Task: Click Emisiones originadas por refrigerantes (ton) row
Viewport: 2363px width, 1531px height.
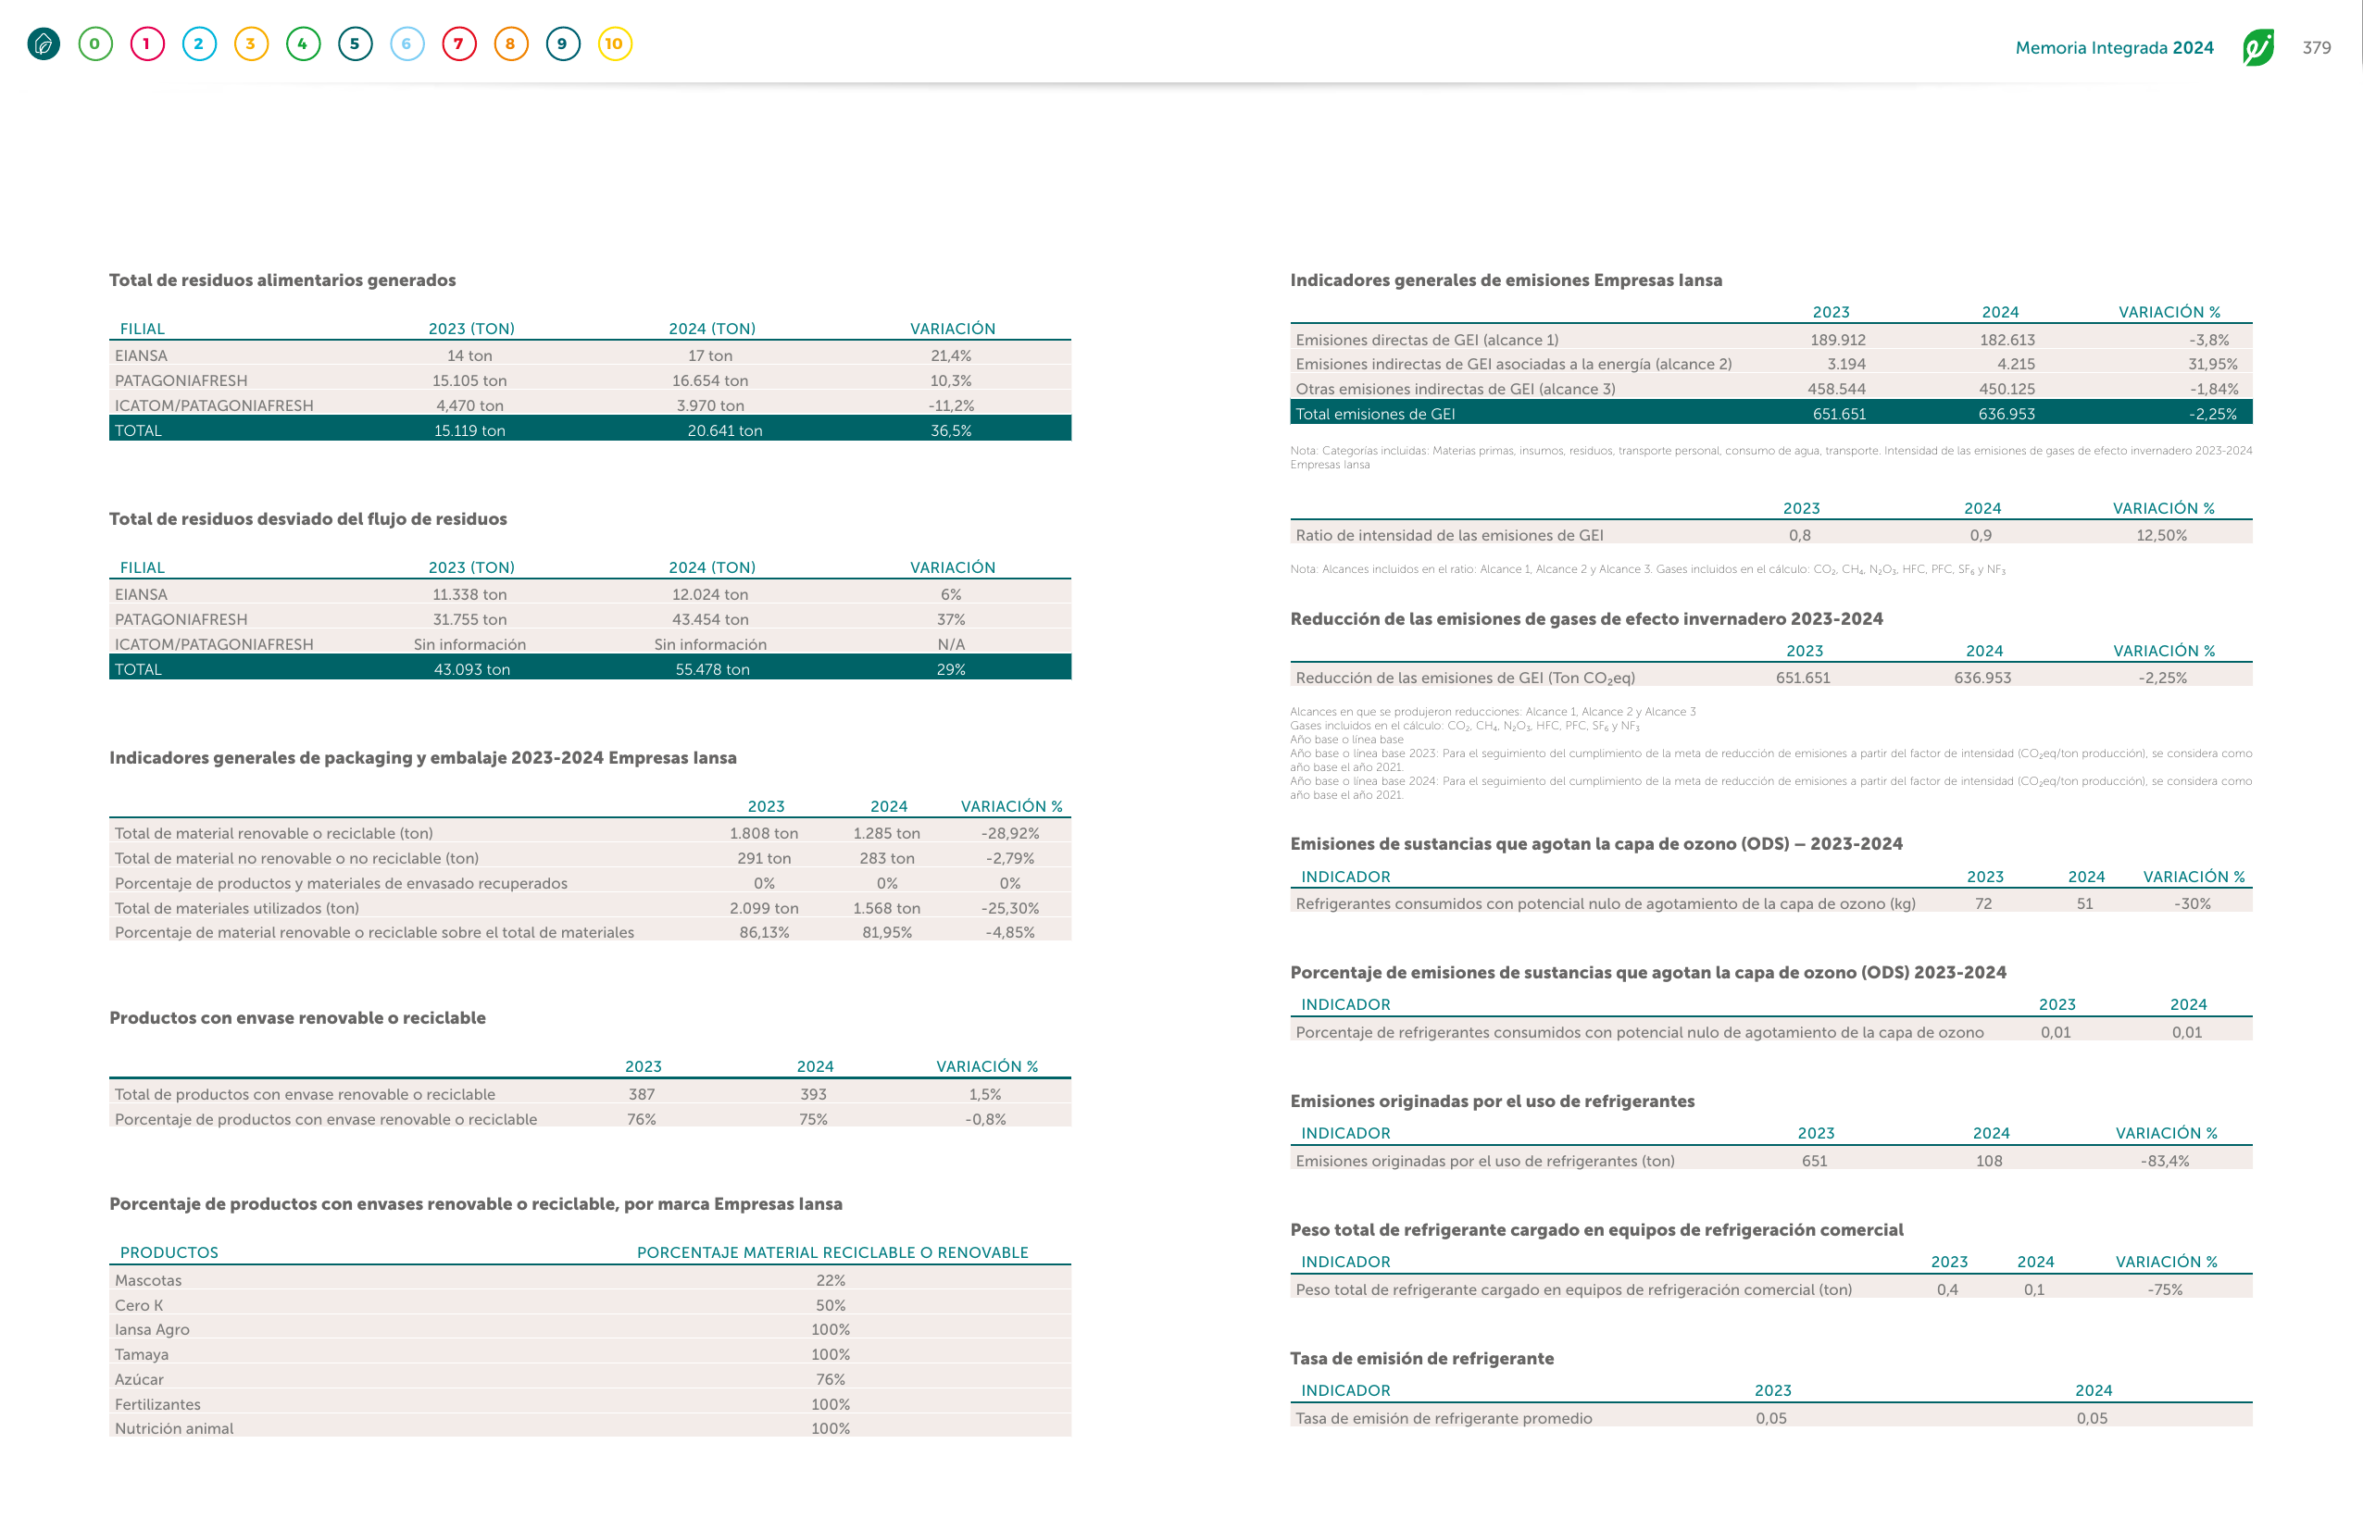Action: [x=1770, y=1161]
